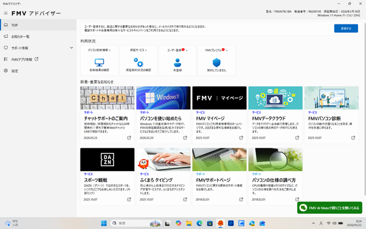Image resolution: width=366 pixels, height=229 pixels.
Task: Open the Task View taskbar icon
Action: coord(167,224)
